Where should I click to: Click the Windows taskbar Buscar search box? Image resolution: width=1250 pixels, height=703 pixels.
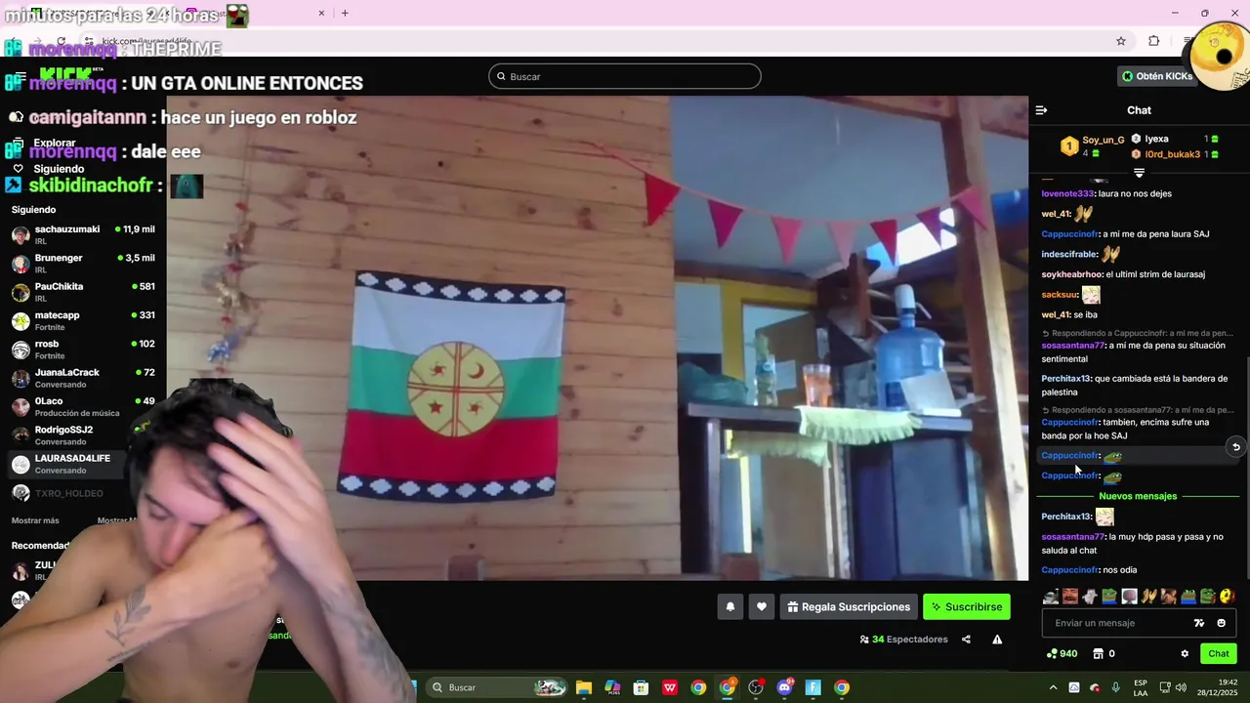[x=498, y=687]
